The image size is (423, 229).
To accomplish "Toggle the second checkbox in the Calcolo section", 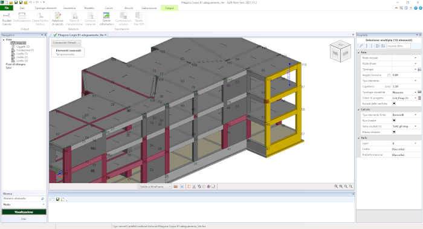I will coord(394,121).
